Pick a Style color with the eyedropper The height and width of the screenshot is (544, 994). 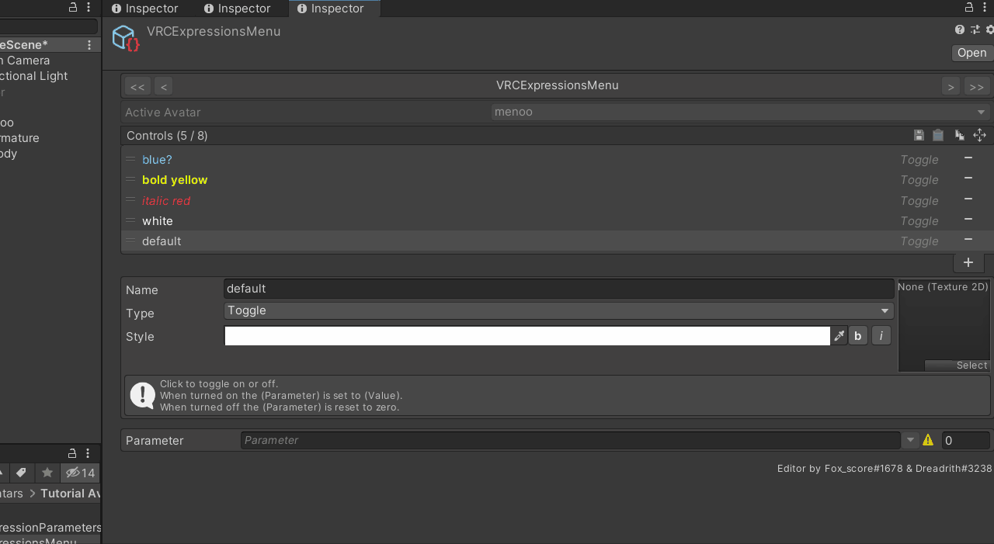839,335
